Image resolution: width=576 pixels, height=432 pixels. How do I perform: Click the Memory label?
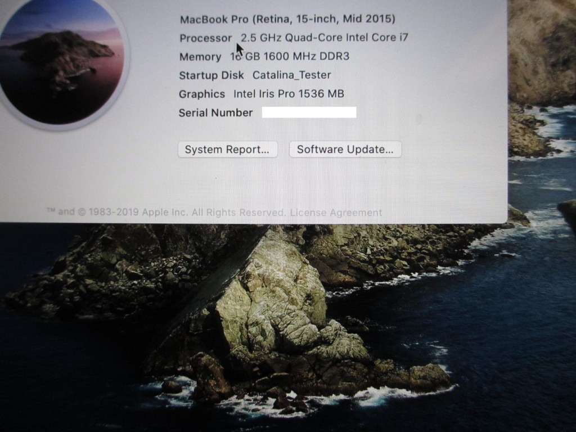click(200, 57)
